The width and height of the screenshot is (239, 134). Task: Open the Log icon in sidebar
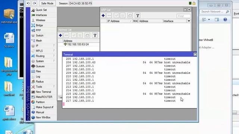[x=33, y=76]
